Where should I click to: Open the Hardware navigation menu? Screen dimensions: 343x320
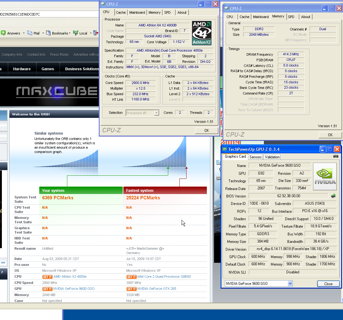pyautogui.click(x=22, y=69)
